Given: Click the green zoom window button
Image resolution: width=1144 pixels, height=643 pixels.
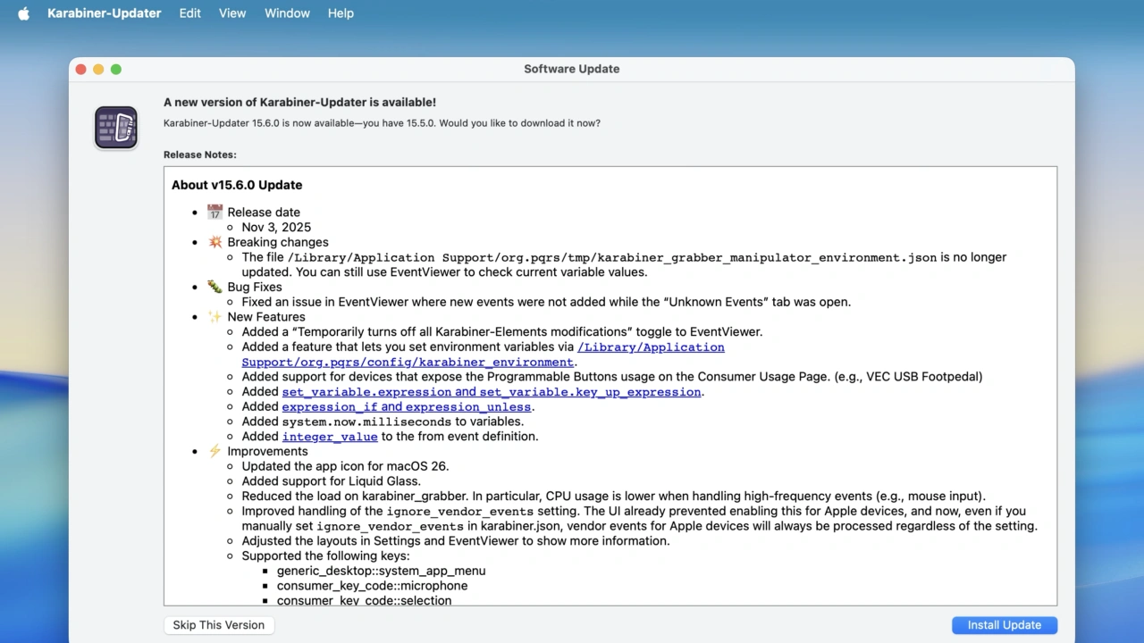Looking at the screenshot, I should click(x=116, y=69).
